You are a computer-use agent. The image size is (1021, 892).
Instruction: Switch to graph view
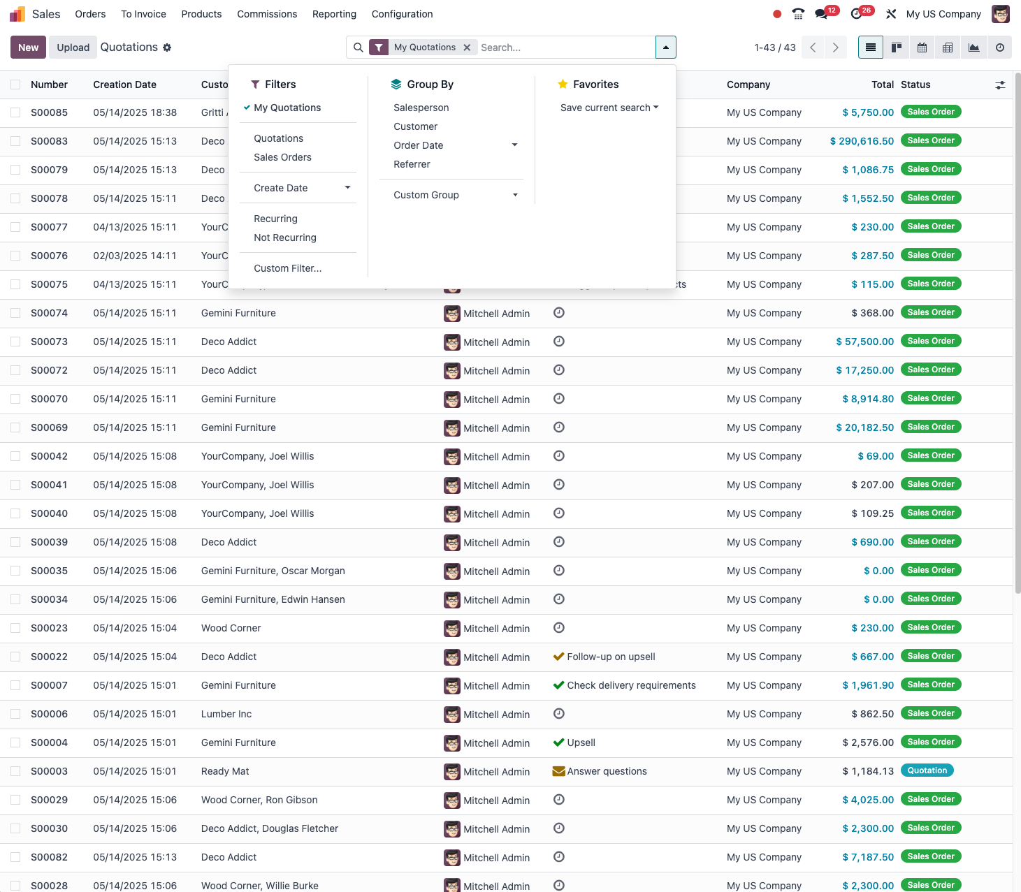(x=973, y=47)
